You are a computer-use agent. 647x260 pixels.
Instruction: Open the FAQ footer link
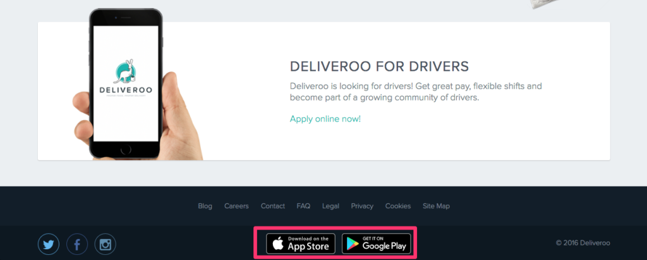click(x=303, y=206)
